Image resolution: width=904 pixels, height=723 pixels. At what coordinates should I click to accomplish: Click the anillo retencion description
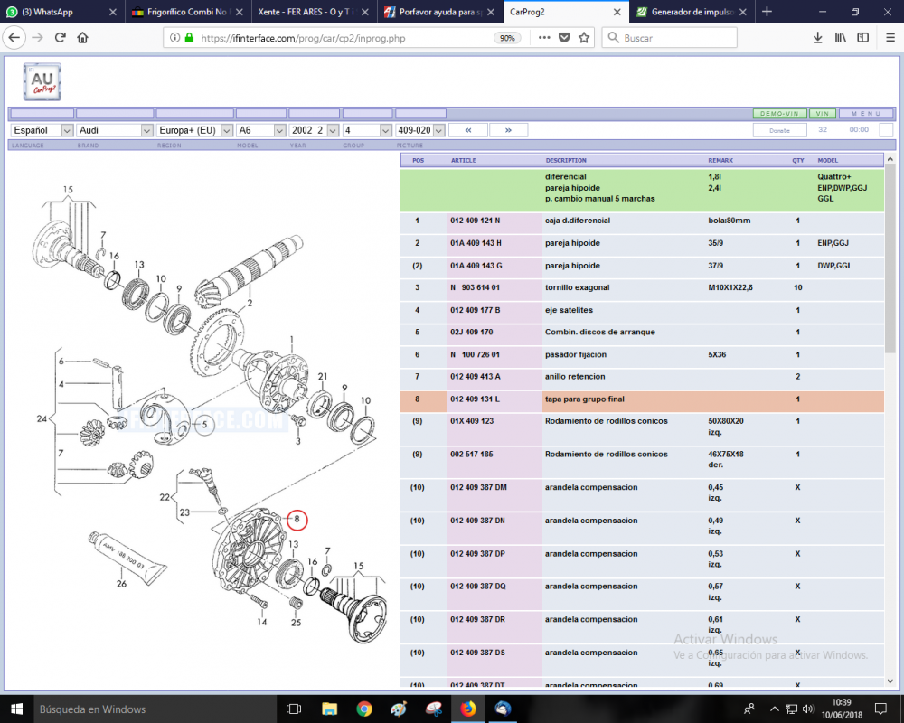click(575, 377)
